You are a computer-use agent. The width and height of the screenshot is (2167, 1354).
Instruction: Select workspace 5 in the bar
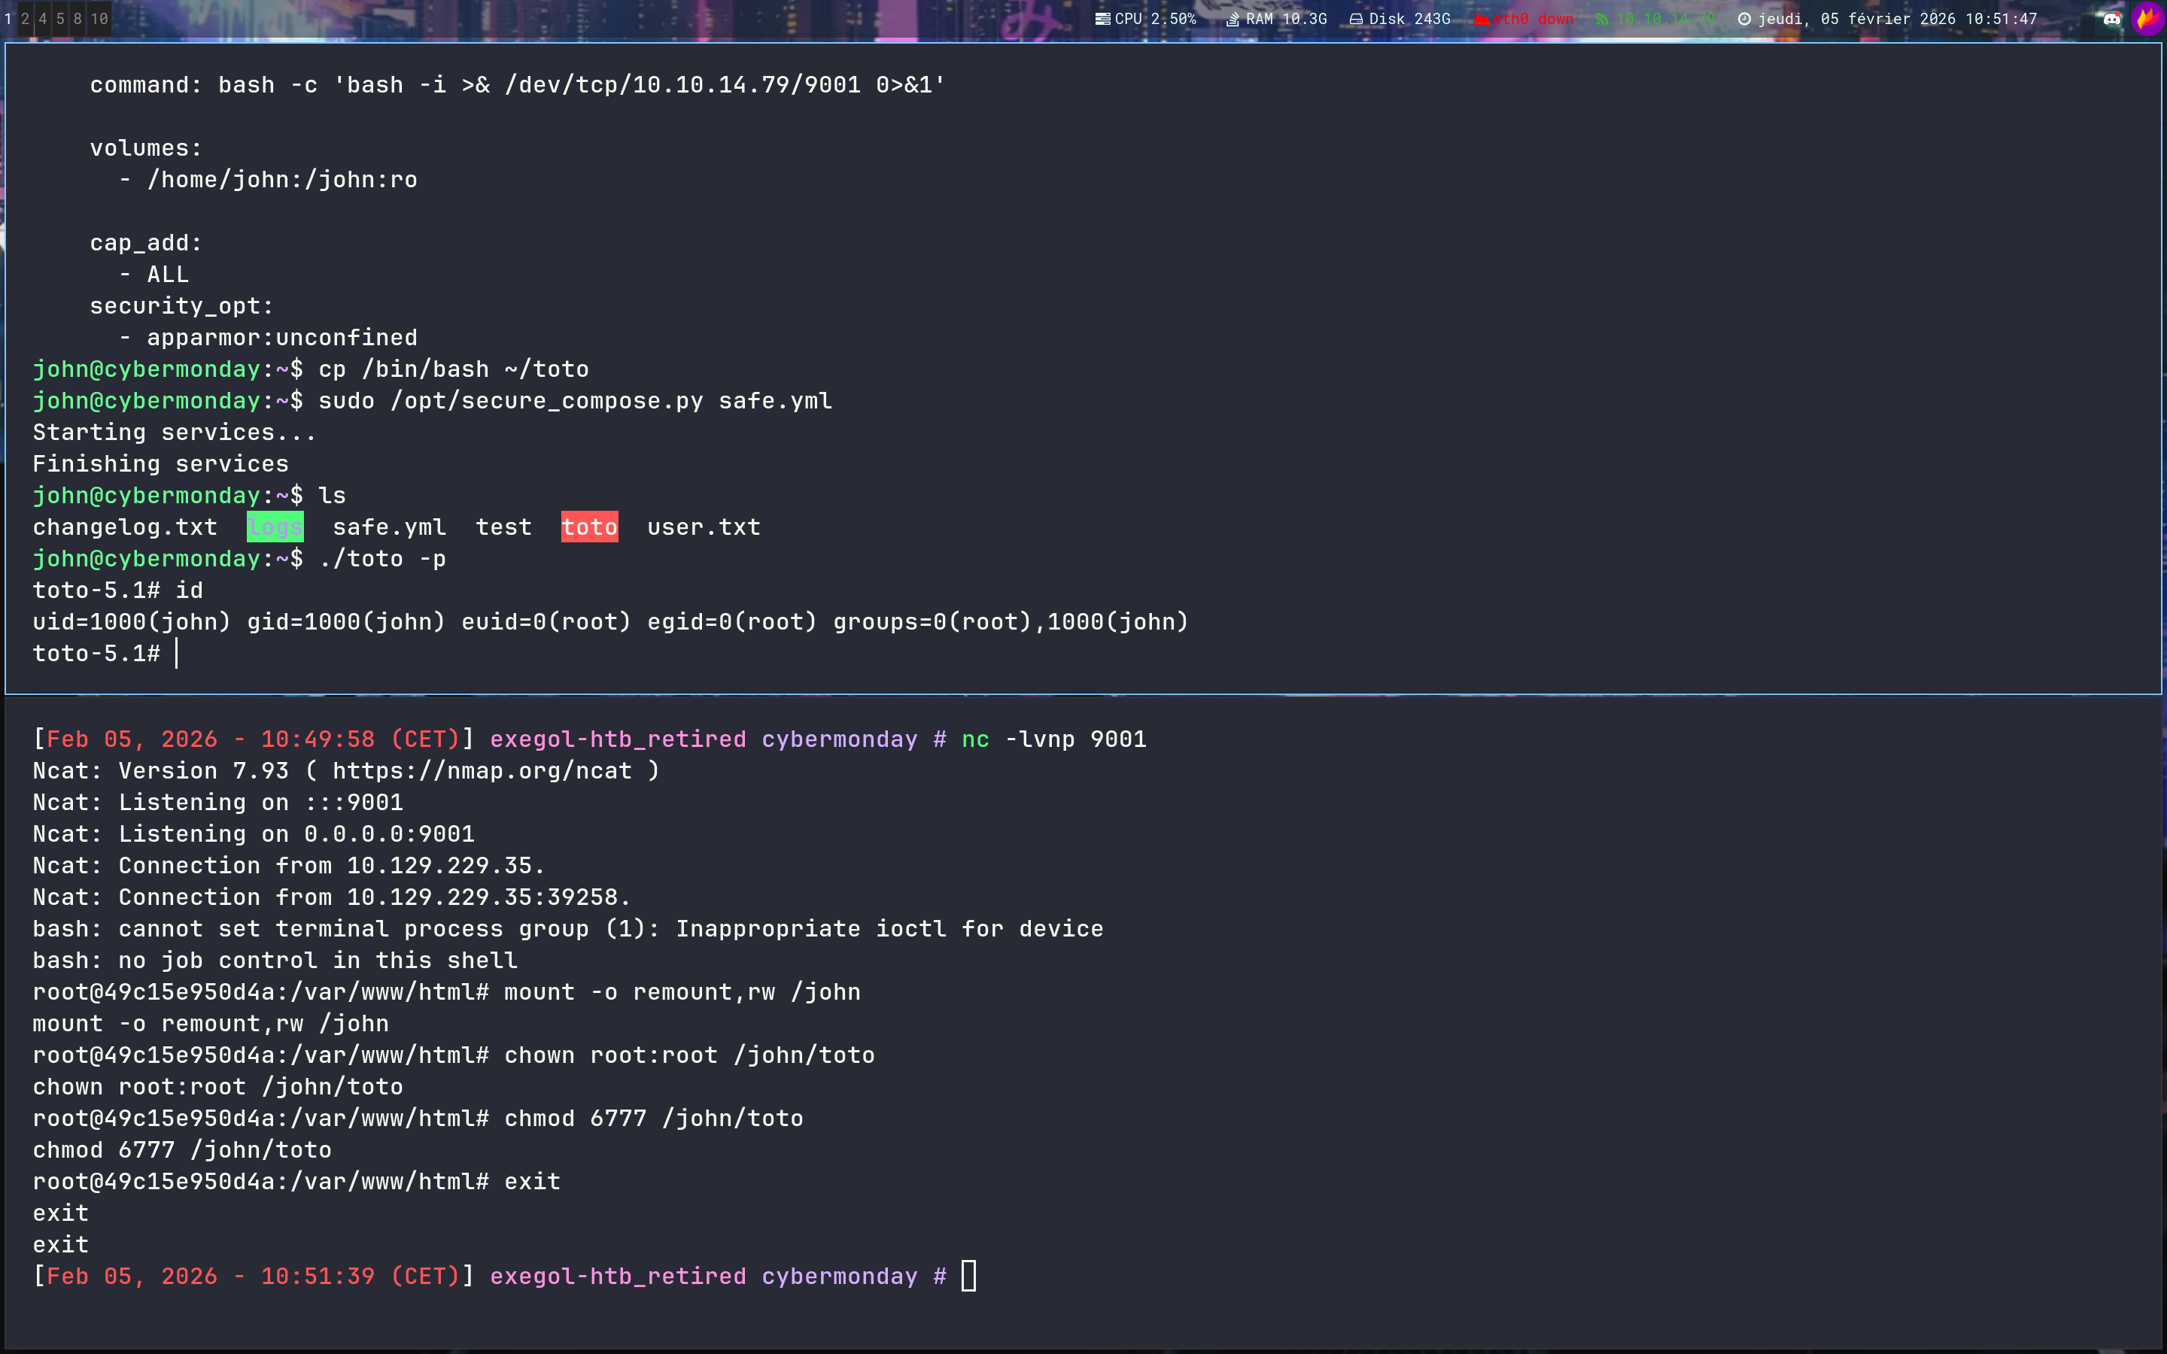point(62,18)
